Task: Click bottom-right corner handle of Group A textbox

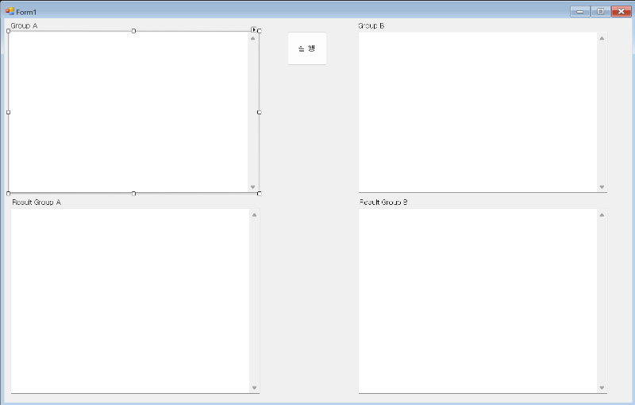Action: (260, 194)
